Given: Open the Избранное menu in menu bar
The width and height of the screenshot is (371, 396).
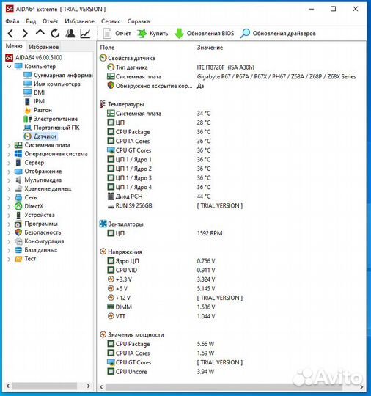Looking at the screenshot, I should coord(80,21).
